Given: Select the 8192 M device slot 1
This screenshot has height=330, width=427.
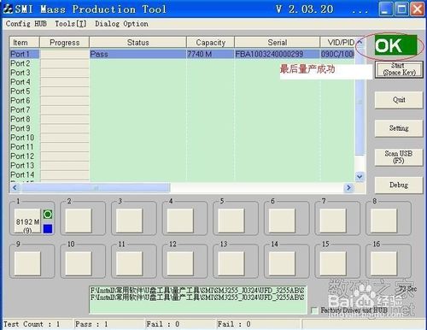Looking at the screenshot, I should 27,221.
